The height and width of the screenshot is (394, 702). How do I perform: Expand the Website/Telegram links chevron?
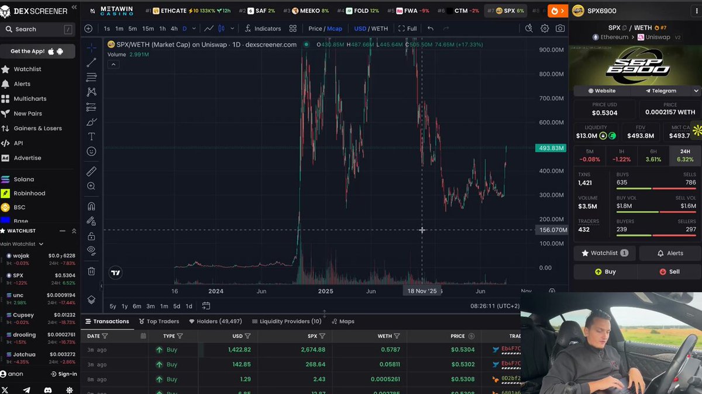point(696,91)
